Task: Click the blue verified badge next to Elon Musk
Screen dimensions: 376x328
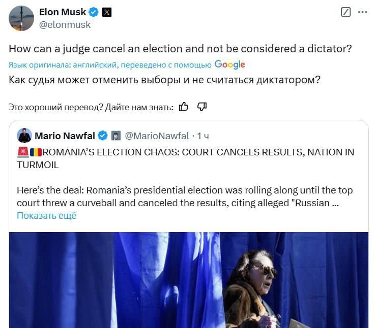Action: 94,12
